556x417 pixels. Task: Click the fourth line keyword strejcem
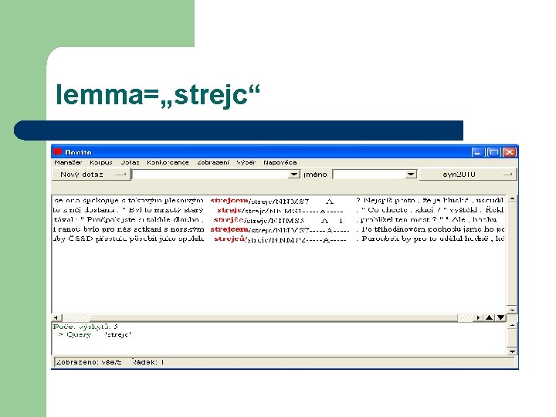click(x=229, y=229)
